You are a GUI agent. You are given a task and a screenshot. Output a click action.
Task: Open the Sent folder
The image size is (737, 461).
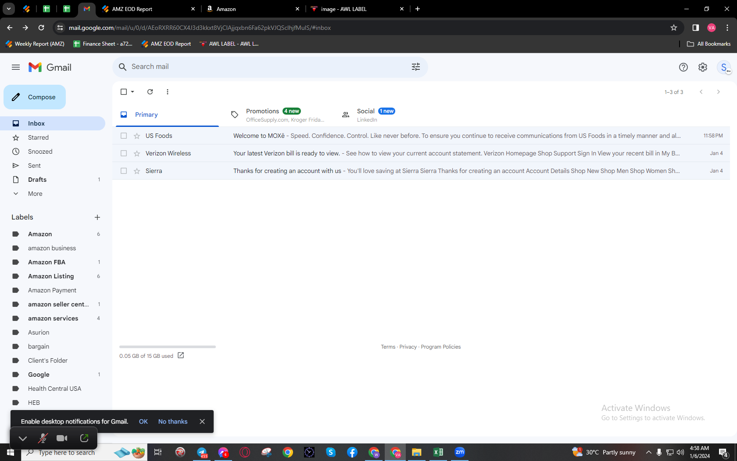click(53, 166)
